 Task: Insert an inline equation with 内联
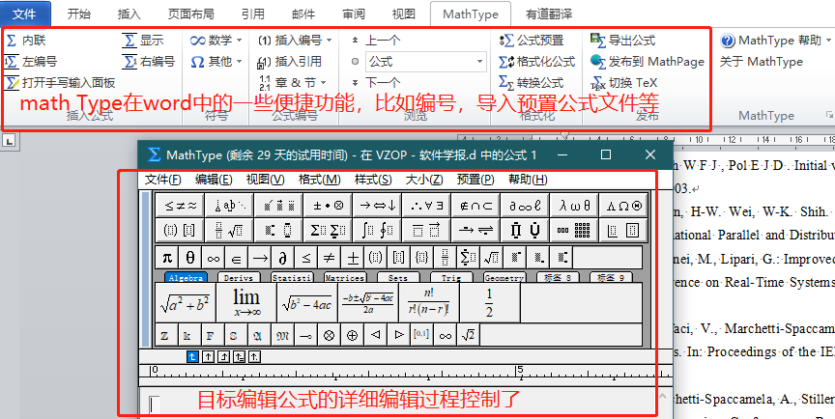(23, 41)
